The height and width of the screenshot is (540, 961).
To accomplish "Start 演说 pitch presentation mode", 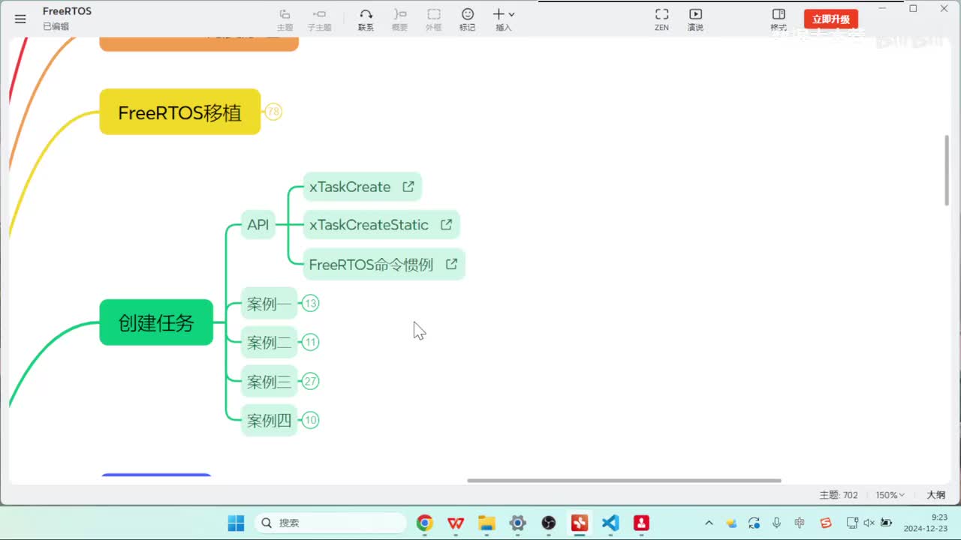I will point(695,19).
